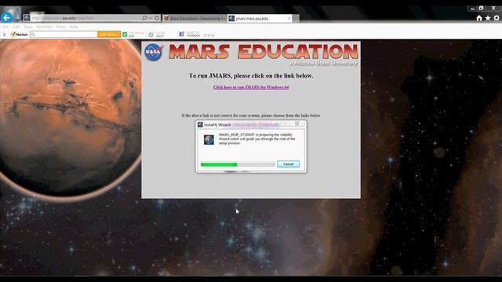Click the NASA logo on the page
This screenshot has width=502, height=282.
154,52
